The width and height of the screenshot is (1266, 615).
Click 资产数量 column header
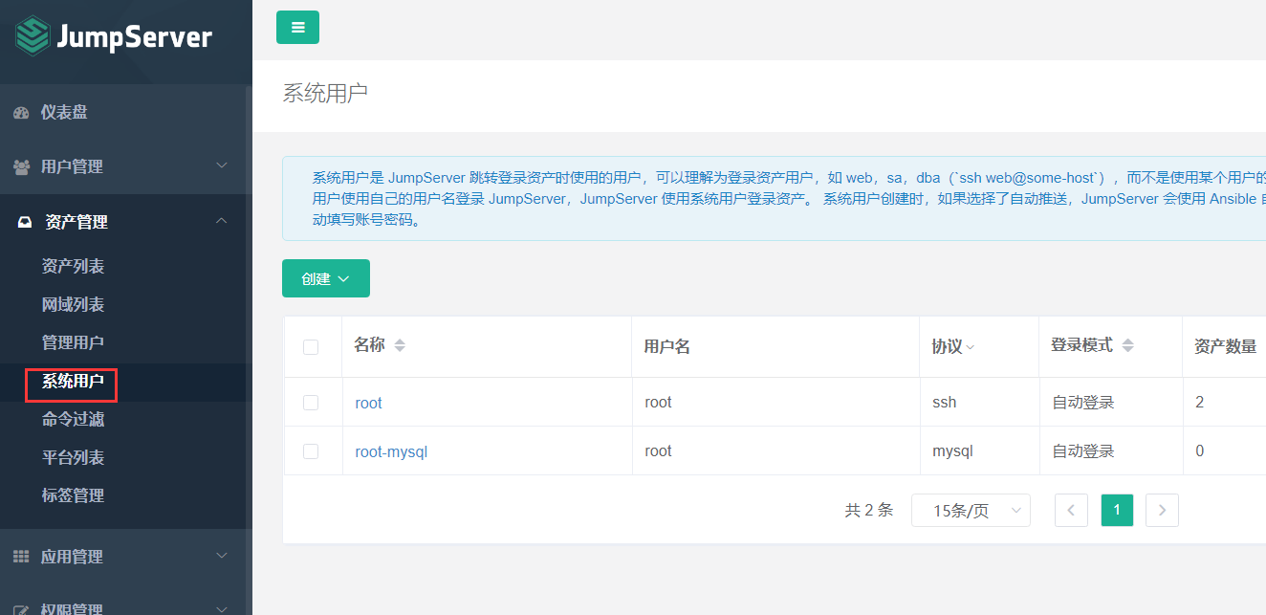pos(1225,346)
